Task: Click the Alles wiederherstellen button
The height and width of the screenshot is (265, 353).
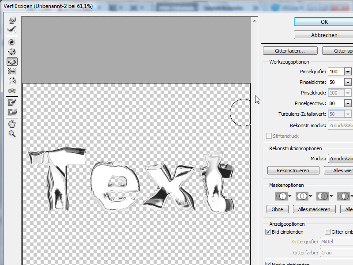Action: [x=338, y=170]
